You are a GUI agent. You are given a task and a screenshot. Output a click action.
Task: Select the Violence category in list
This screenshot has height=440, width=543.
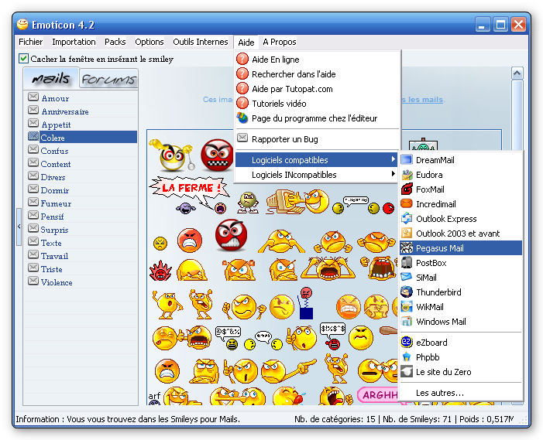(57, 282)
